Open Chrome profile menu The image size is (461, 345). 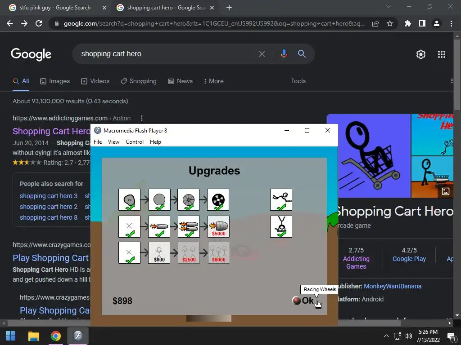click(437, 23)
